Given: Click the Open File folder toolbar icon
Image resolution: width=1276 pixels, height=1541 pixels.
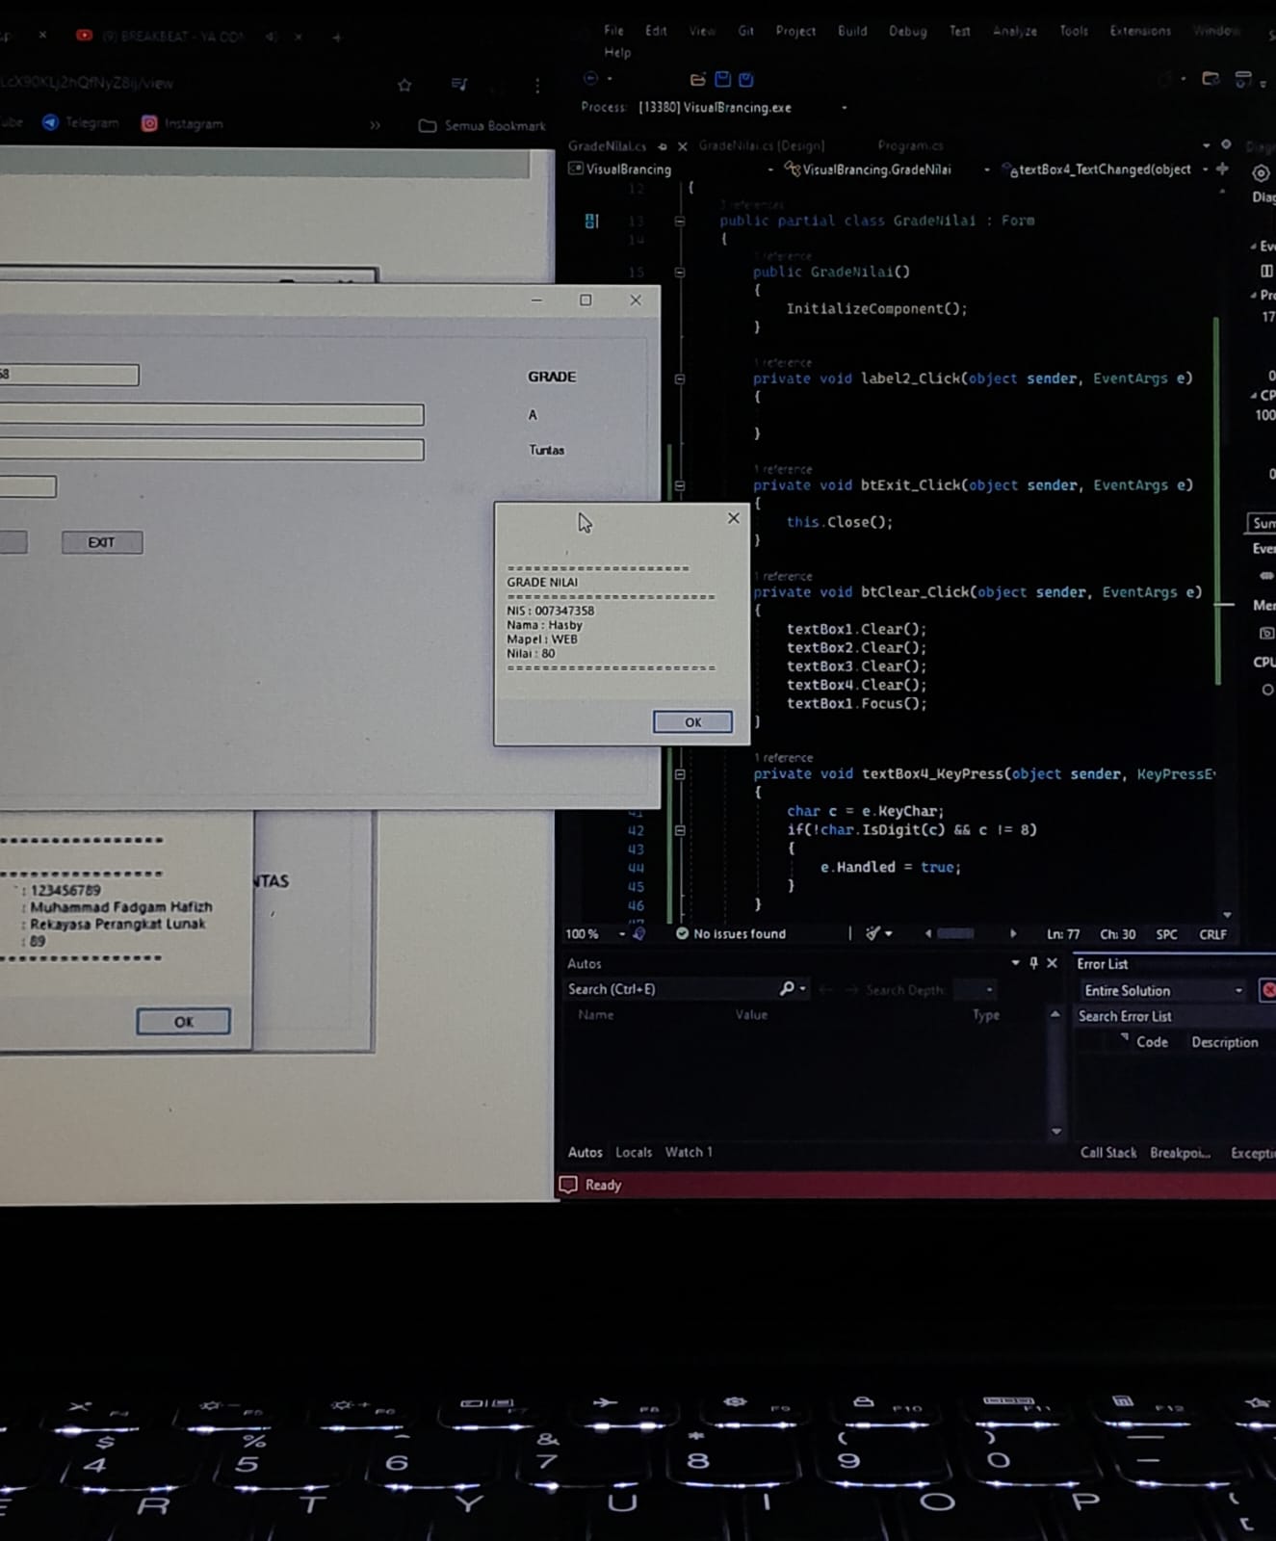Looking at the screenshot, I should pyautogui.click(x=698, y=80).
